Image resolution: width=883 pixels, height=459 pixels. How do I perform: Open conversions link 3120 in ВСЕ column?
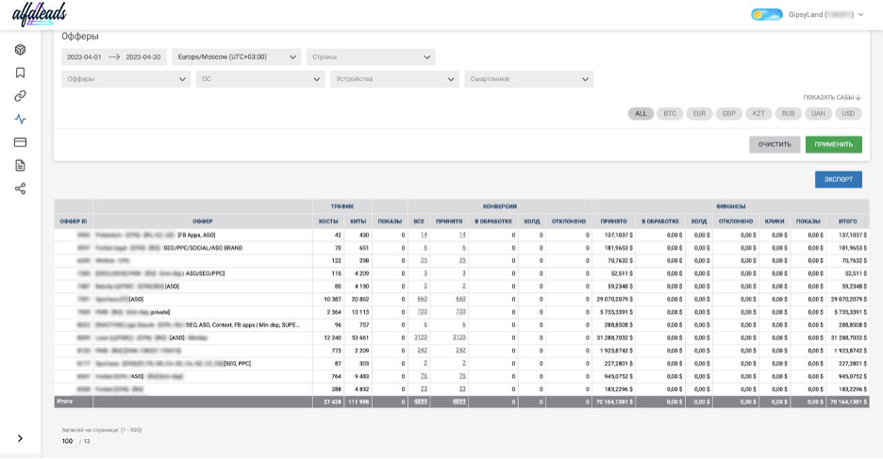(421, 337)
